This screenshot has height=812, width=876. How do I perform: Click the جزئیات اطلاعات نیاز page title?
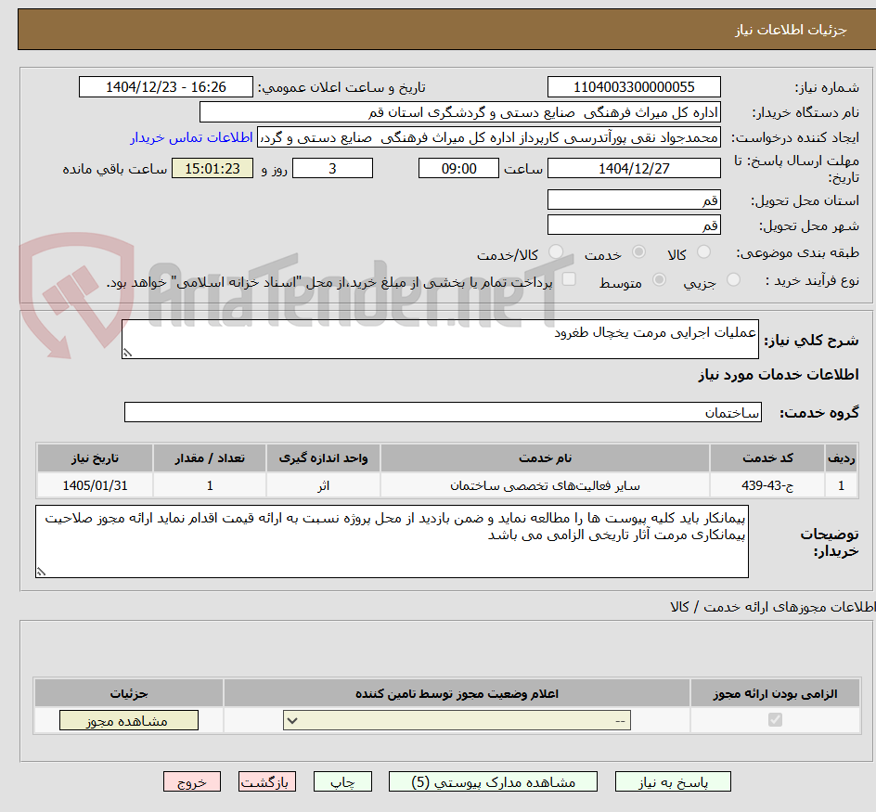[791, 30]
